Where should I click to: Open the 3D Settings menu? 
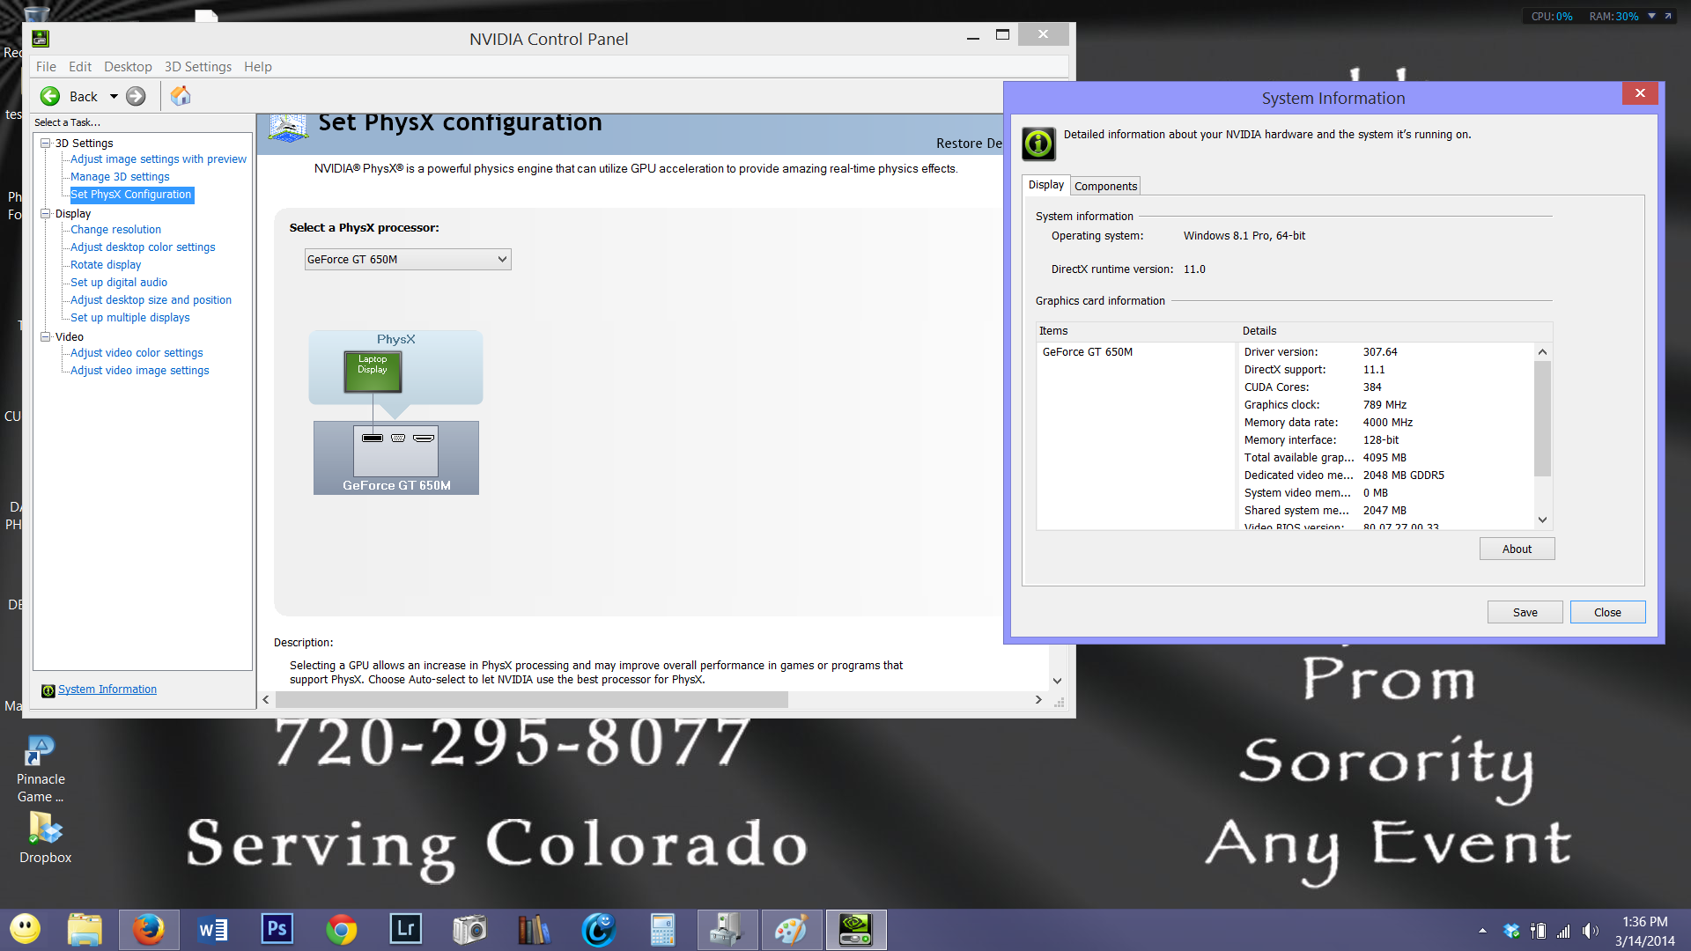pyautogui.click(x=198, y=67)
